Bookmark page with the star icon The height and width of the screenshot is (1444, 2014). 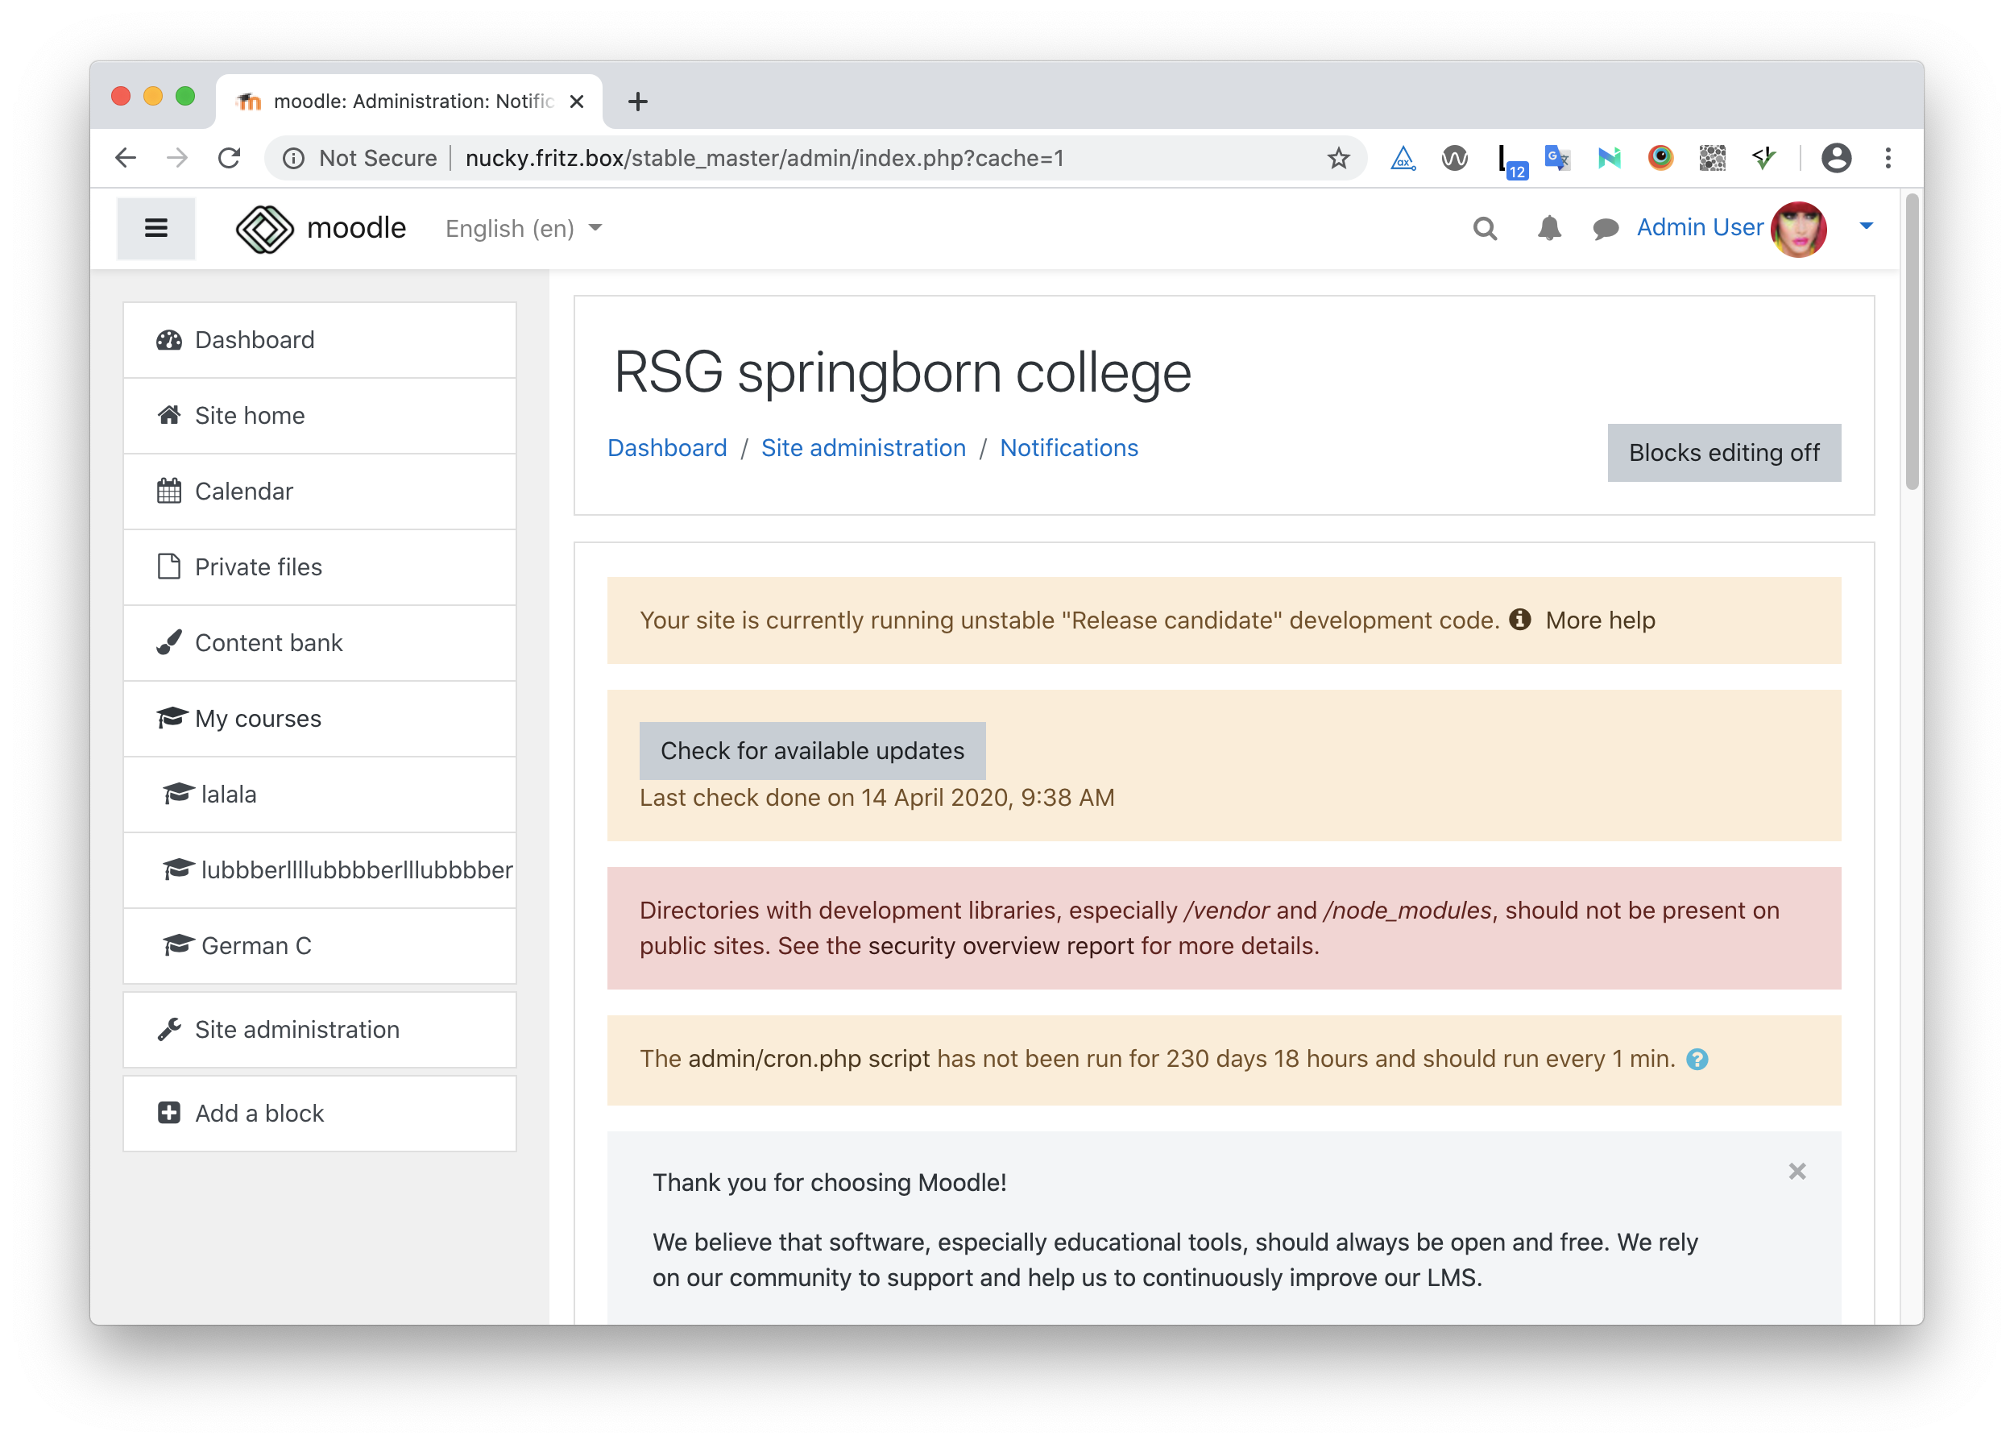pyautogui.click(x=1338, y=158)
